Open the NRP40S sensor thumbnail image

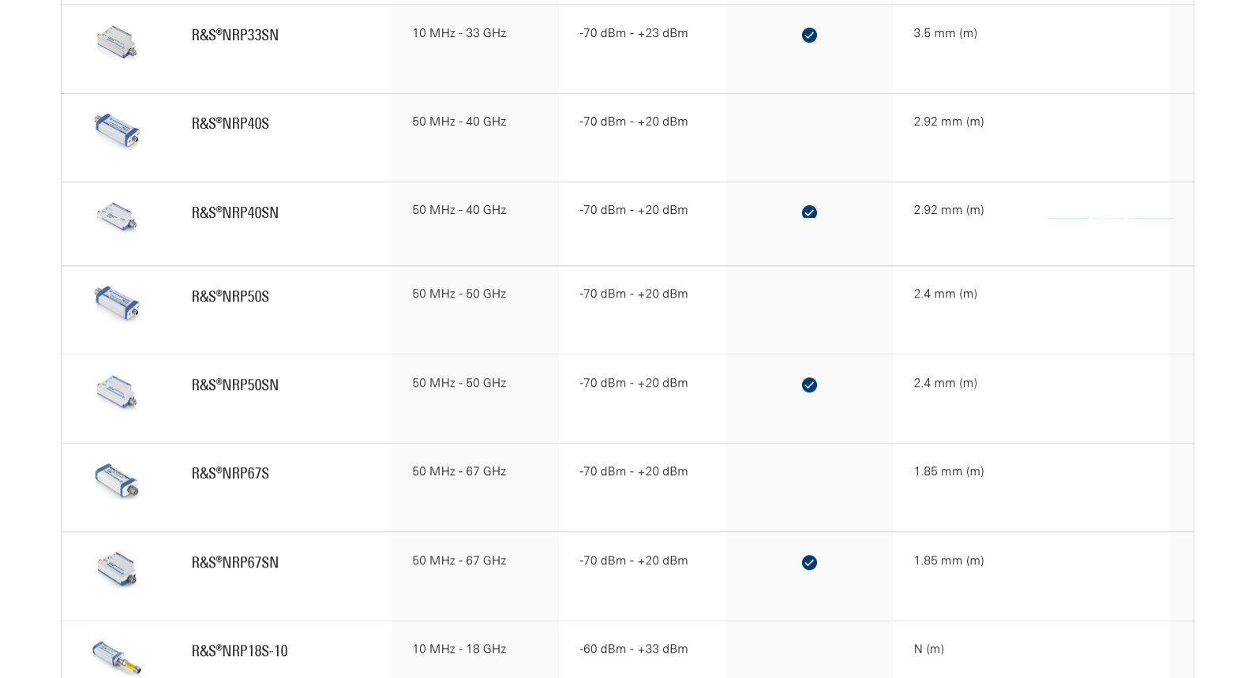[x=117, y=130]
